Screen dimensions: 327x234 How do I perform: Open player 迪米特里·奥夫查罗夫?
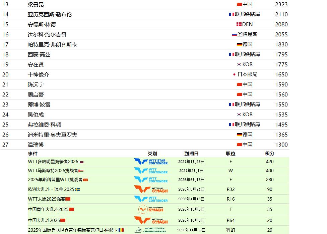[x=52, y=135]
